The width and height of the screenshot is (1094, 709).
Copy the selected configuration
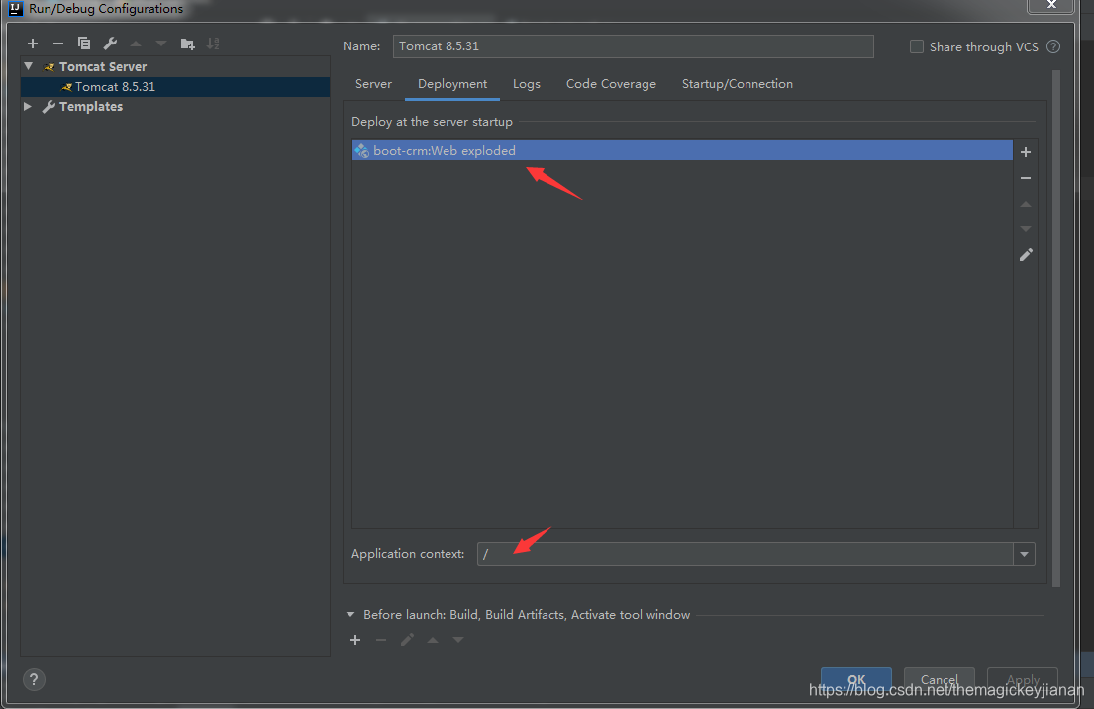point(84,44)
